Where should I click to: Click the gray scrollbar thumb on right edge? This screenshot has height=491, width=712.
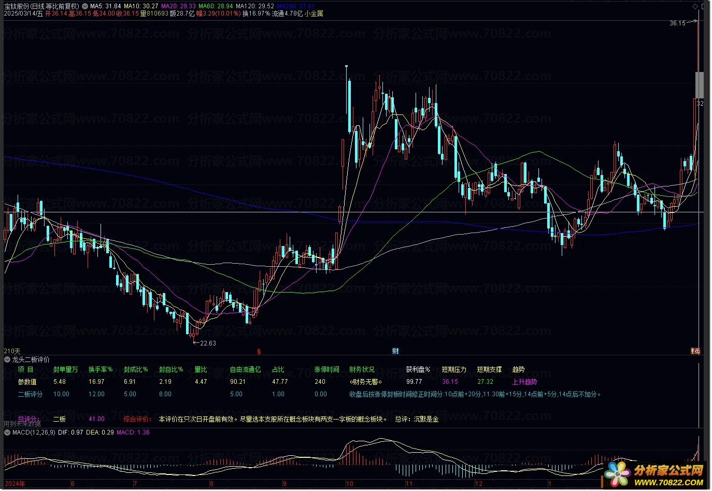point(699,85)
